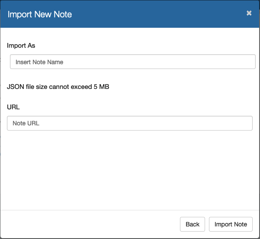Click the footer area left of Back
Screen dimensions: 260x239
(x=87, y=224)
